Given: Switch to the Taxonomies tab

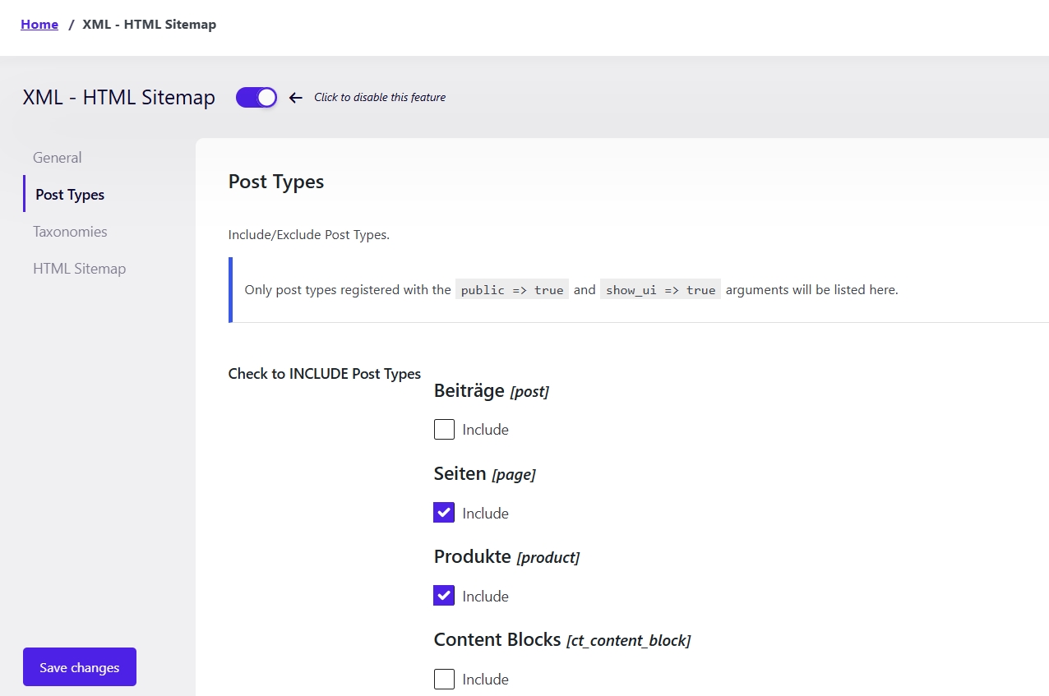Looking at the screenshot, I should tap(70, 232).
